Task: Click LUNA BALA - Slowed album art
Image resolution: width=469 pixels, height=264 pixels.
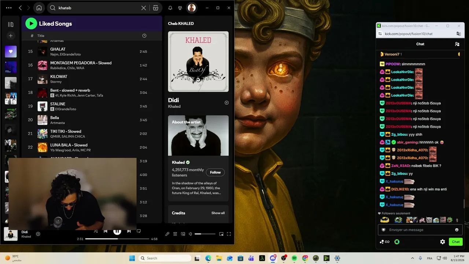Action: 43,147
